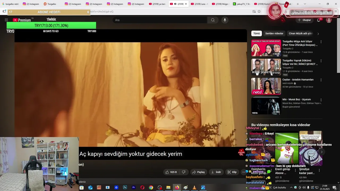Show hidden system tray icons
The width and height of the screenshot is (340, 191).
pyautogui.click(x=291, y=188)
